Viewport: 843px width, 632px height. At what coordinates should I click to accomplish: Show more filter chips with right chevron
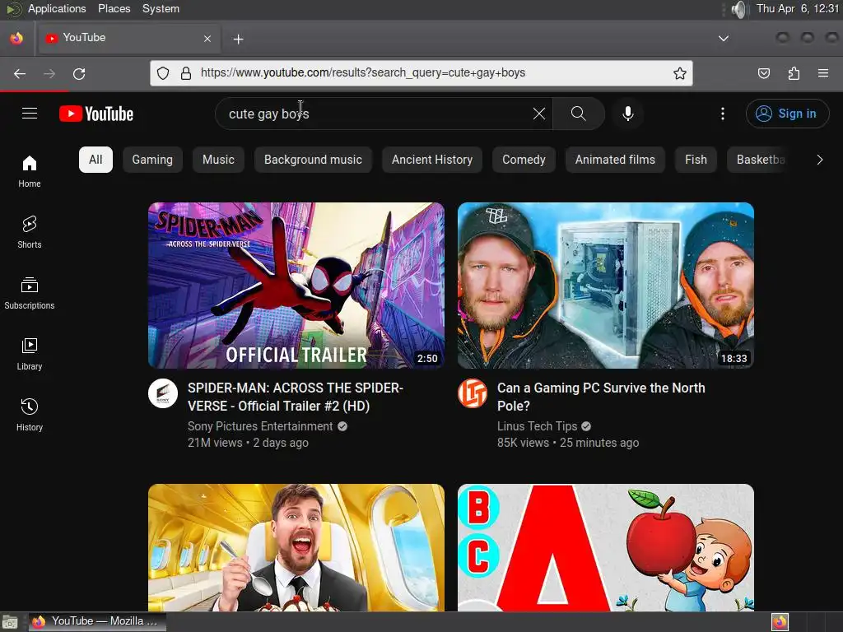pyautogui.click(x=819, y=160)
